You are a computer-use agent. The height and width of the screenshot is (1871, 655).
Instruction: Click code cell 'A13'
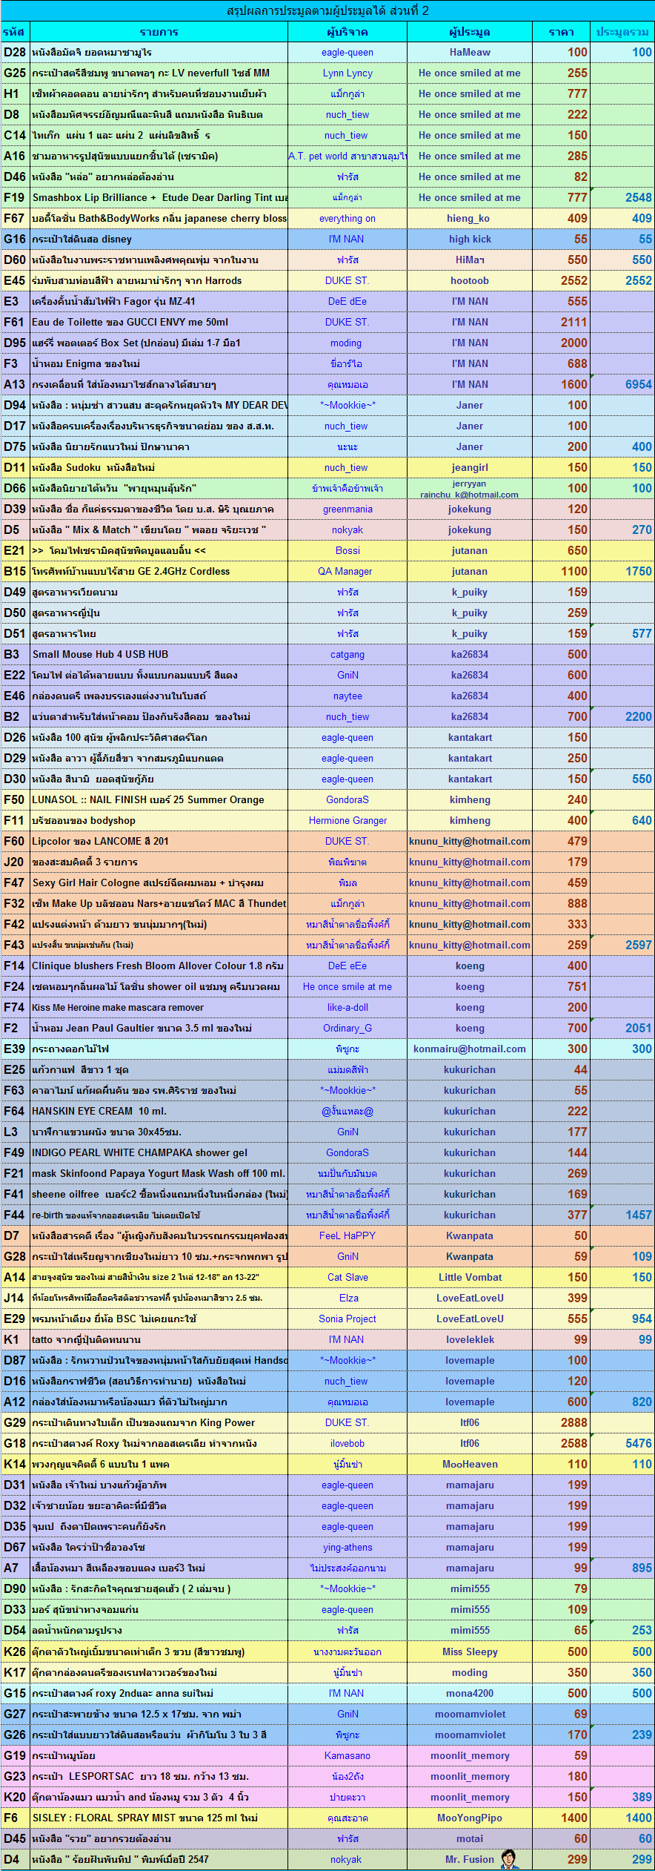pos(14,385)
